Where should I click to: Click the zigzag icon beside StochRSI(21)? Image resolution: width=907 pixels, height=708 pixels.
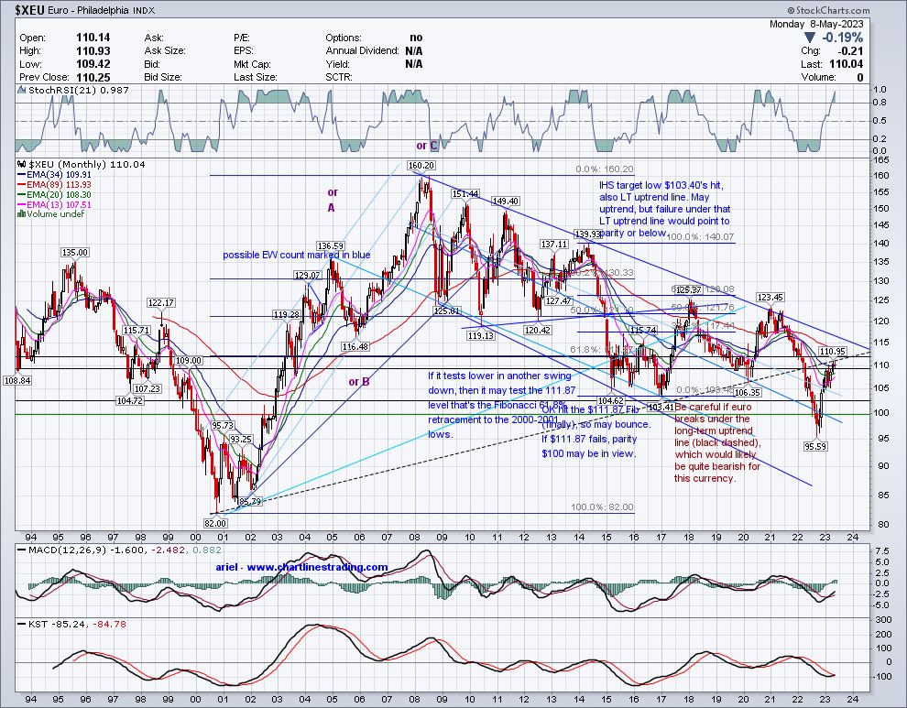point(20,90)
